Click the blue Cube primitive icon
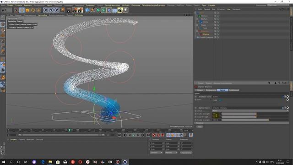This screenshot has height=165, width=293. click(x=87, y=10)
